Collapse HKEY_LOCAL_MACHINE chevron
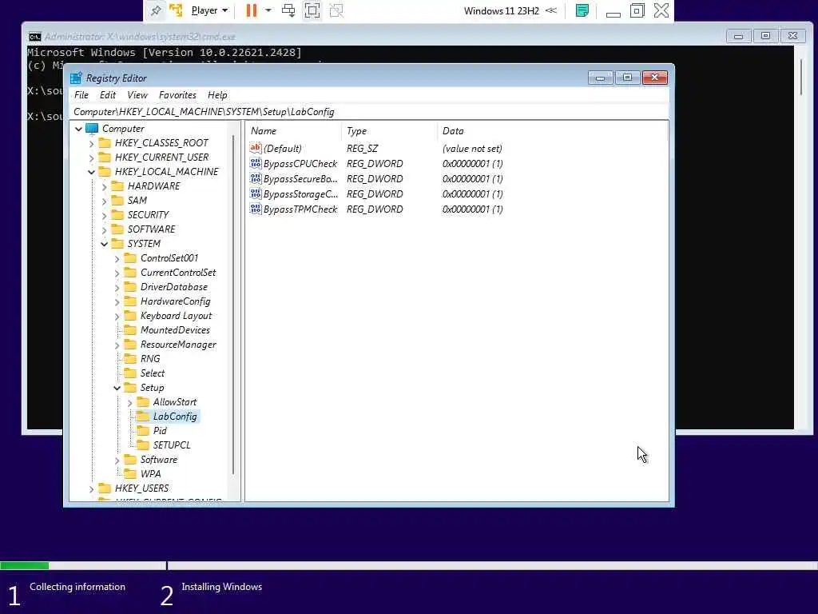818x614 pixels. (x=91, y=172)
